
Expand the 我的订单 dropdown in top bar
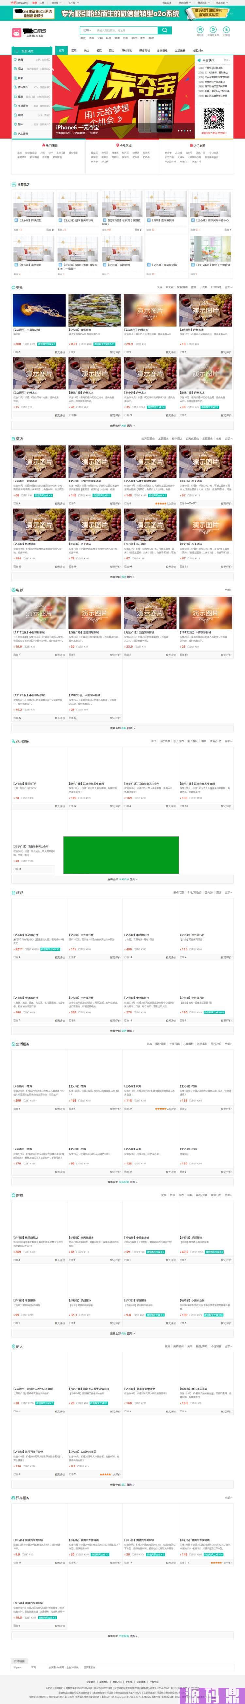click(167, 2)
